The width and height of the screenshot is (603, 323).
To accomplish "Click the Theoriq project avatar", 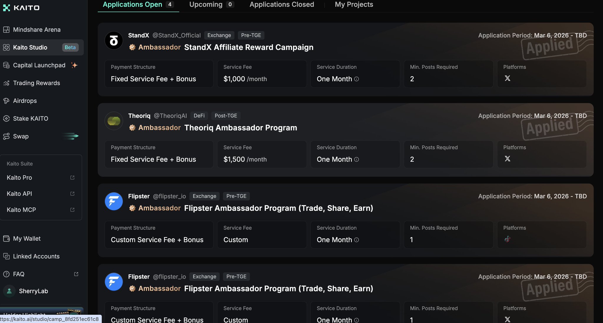I will point(114,121).
